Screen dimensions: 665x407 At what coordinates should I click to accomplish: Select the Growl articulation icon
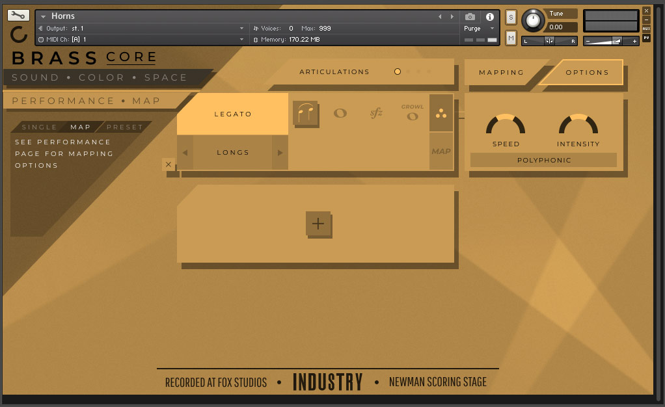tap(412, 113)
